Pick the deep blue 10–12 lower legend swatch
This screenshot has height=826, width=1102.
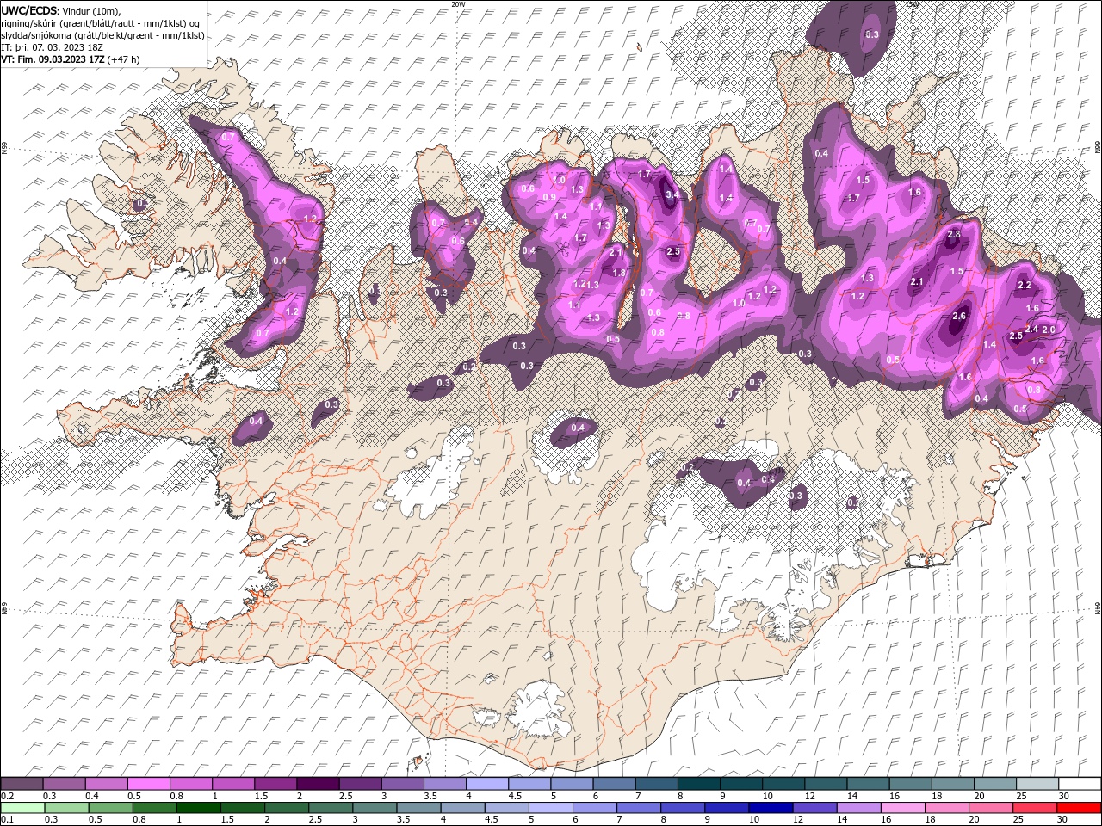(x=770, y=808)
